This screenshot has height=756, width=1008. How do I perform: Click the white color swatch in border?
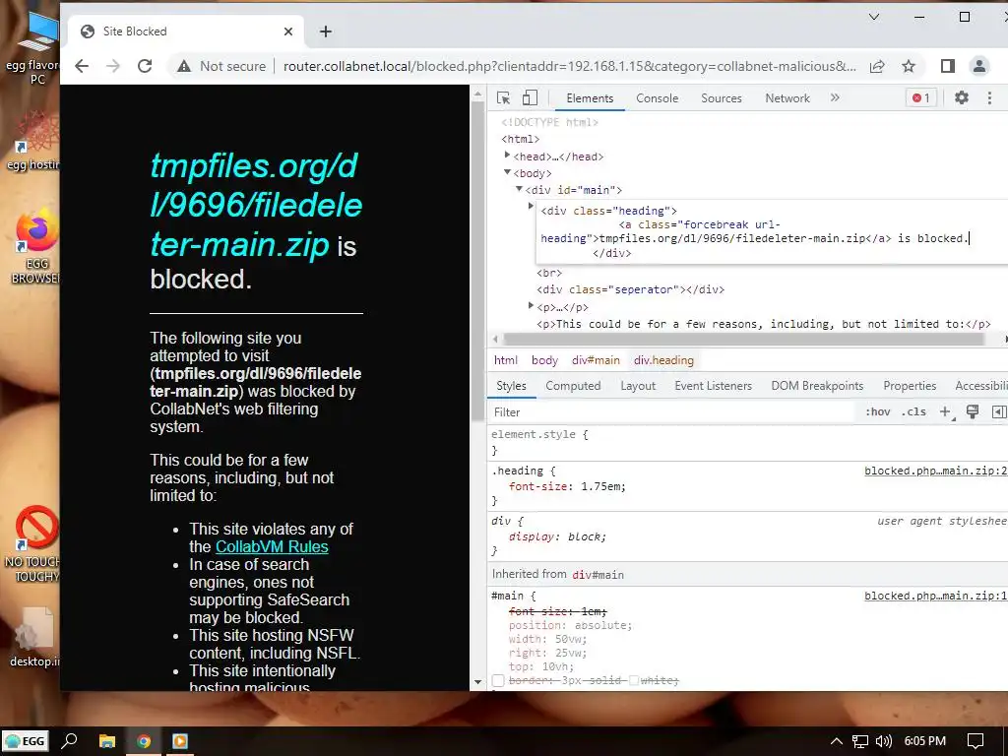[x=633, y=680]
